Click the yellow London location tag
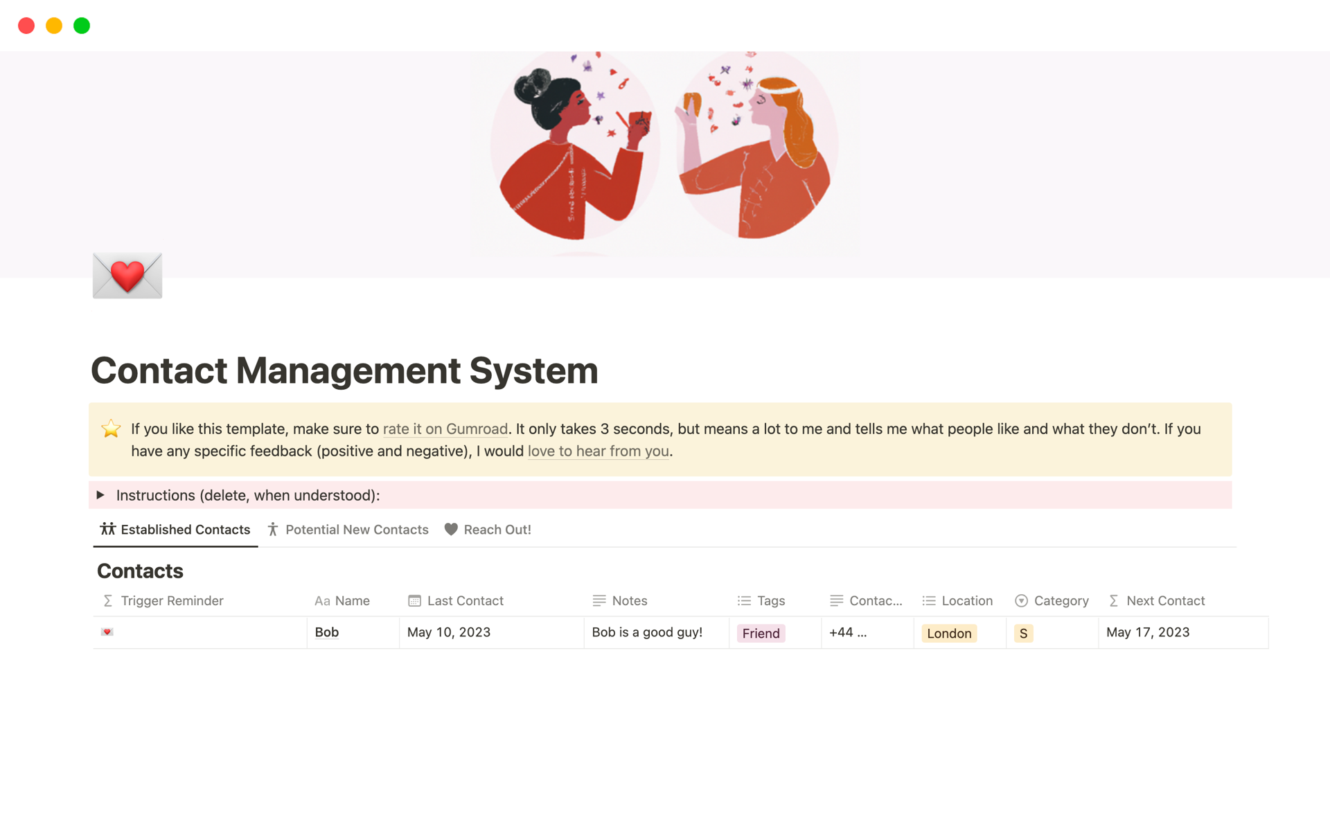The width and height of the screenshot is (1330, 831). [948, 634]
